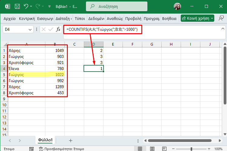Go to previous sheet with left chevron
Image resolution: width=227 pixels, height=151 pixels.
click(10, 140)
